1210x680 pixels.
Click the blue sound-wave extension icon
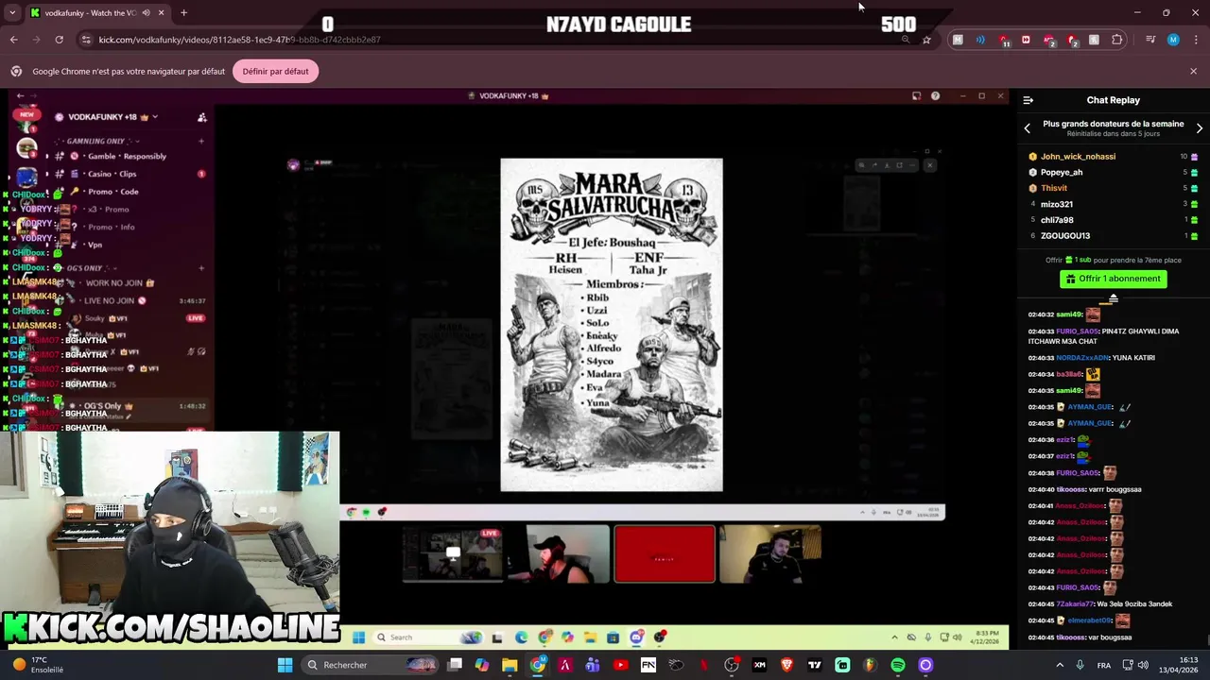click(x=980, y=40)
